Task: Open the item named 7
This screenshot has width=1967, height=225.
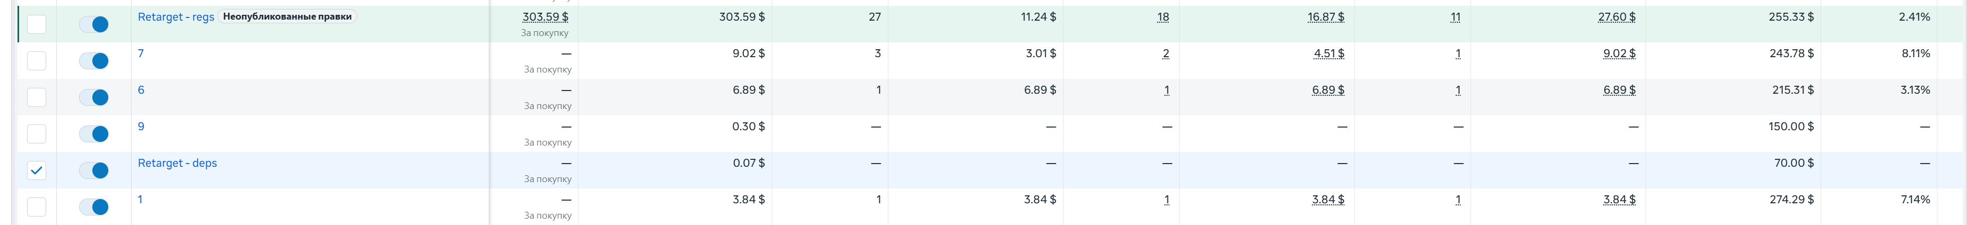Action: 141,53
